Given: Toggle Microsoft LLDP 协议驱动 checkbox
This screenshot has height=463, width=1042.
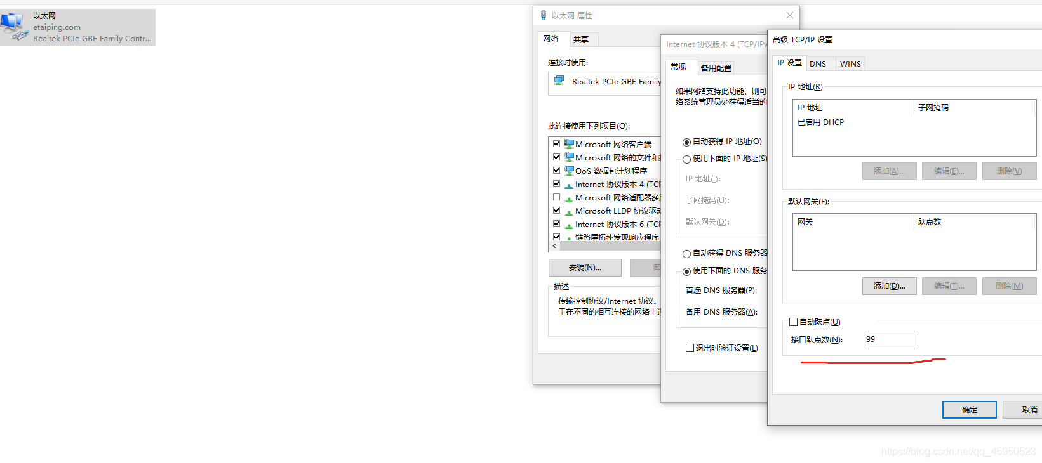Looking at the screenshot, I should click(556, 211).
